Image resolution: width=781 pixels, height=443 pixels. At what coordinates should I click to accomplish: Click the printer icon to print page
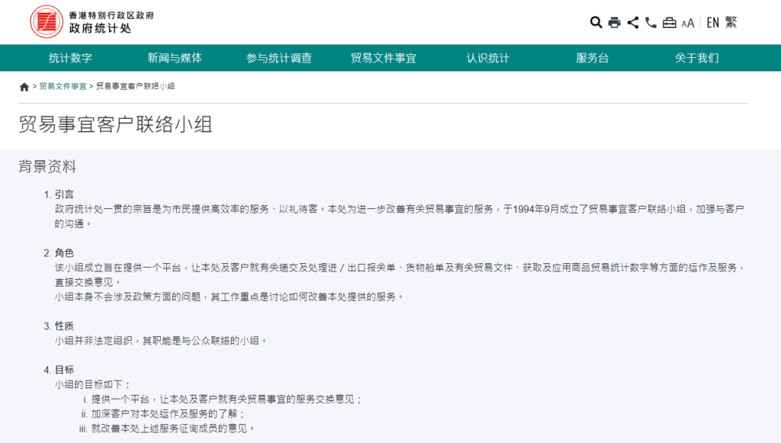pyautogui.click(x=614, y=22)
